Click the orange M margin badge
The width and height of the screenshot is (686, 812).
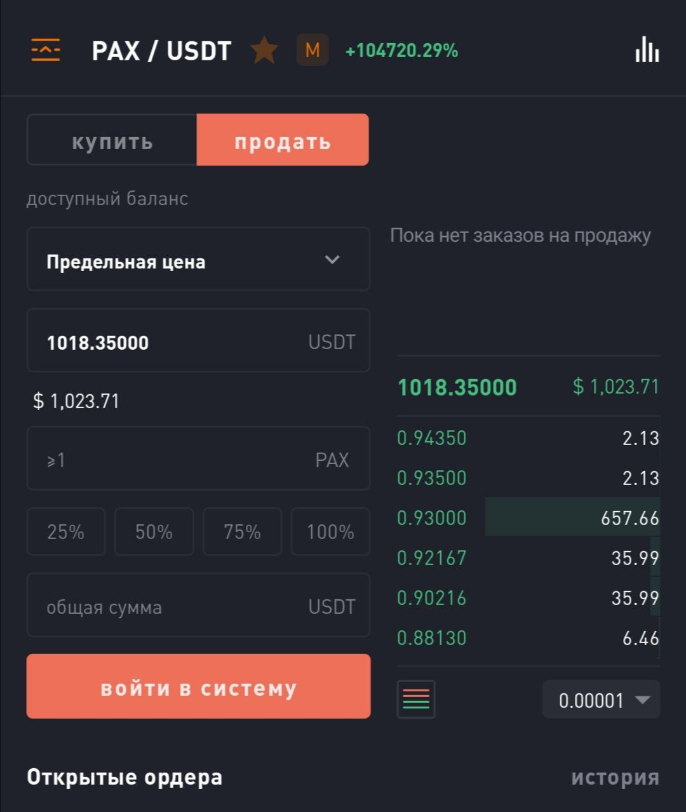click(x=313, y=50)
